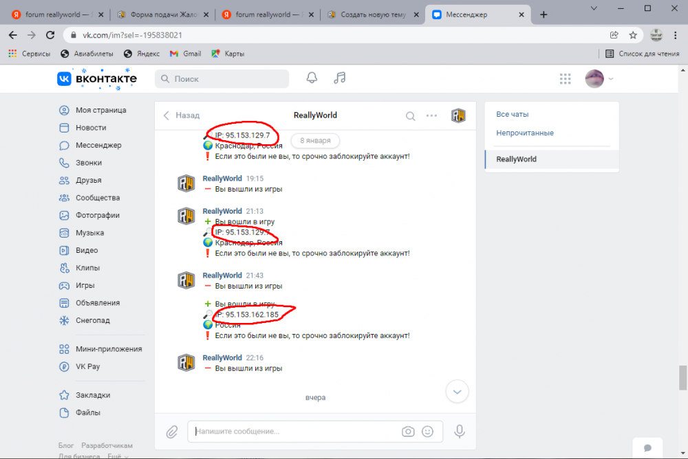The width and height of the screenshot is (688, 459).
Task: Reload the browser page
Action: [50, 35]
